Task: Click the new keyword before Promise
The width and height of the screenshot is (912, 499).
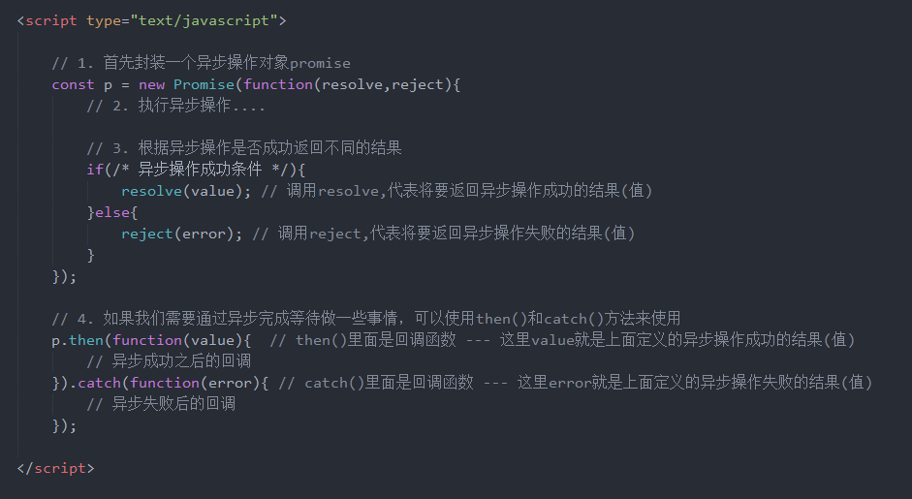Action: coord(151,84)
